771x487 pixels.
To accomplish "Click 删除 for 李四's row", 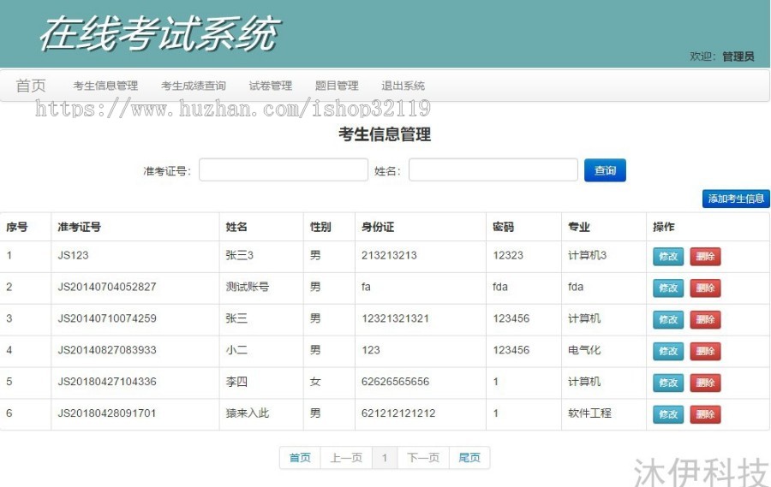I will [705, 383].
